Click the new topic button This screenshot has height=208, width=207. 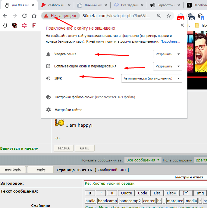pos(13,170)
